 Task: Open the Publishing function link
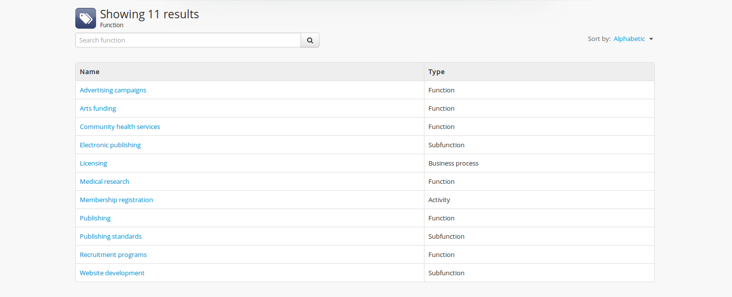click(95, 218)
